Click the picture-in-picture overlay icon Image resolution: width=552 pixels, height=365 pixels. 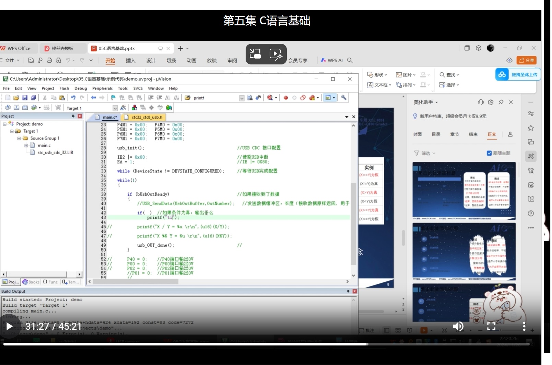pyautogui.click(x=255, y=54)
